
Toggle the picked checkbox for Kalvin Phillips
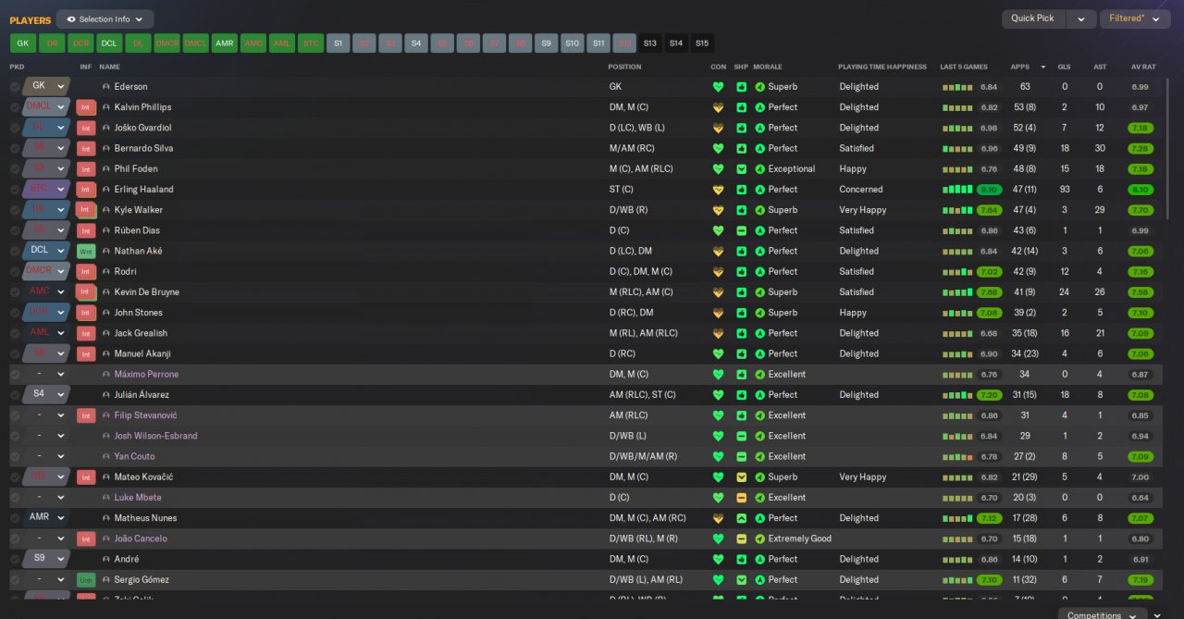click(15, 107)
